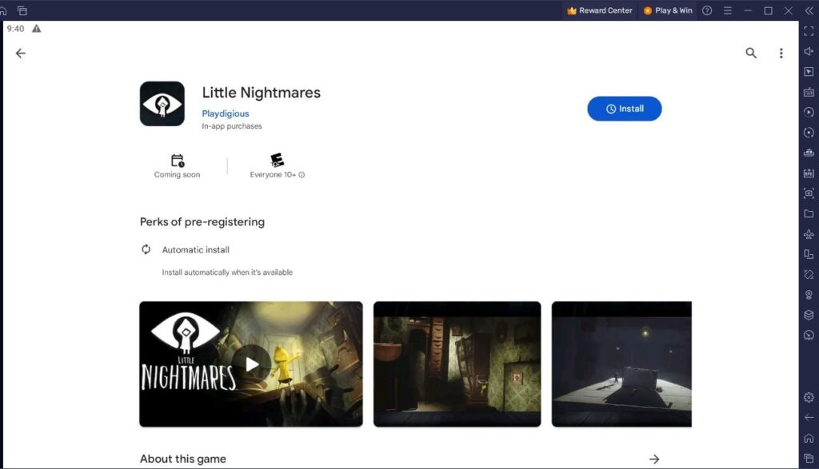Click the Play Store search icon
Screen dimensions: 819x469
[750, 53]
